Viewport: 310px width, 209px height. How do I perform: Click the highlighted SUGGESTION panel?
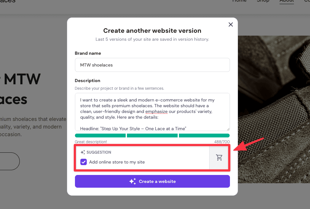click(x=144, y=157)
